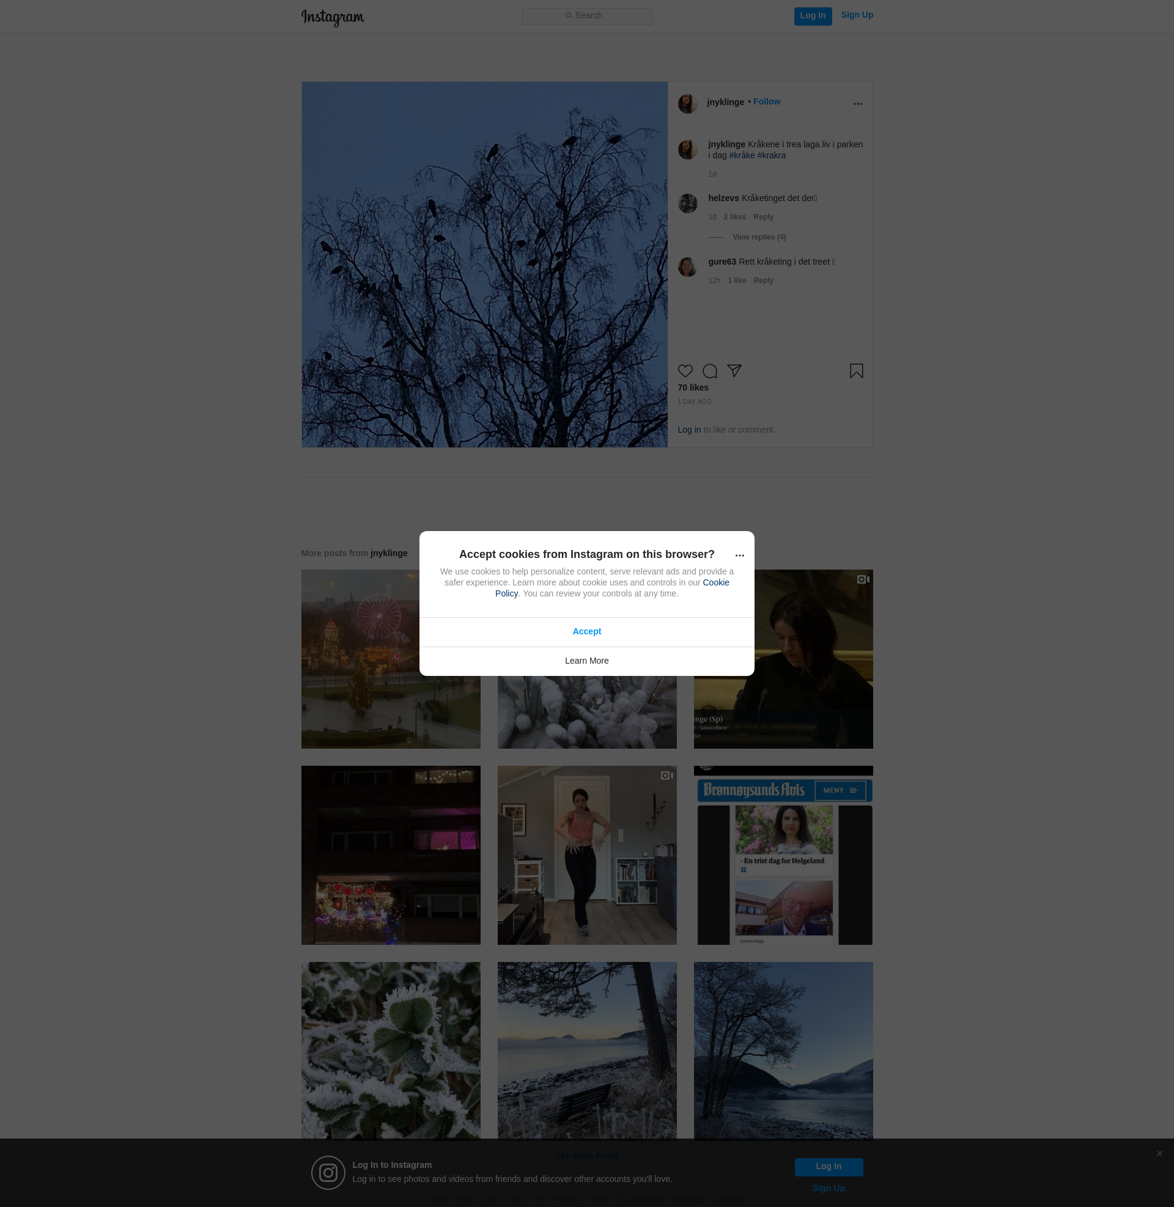The width and height of the screenshot is (1174, 1207).
Task: Open bench by the shore thumbnail
Action: pos(586,1050)
